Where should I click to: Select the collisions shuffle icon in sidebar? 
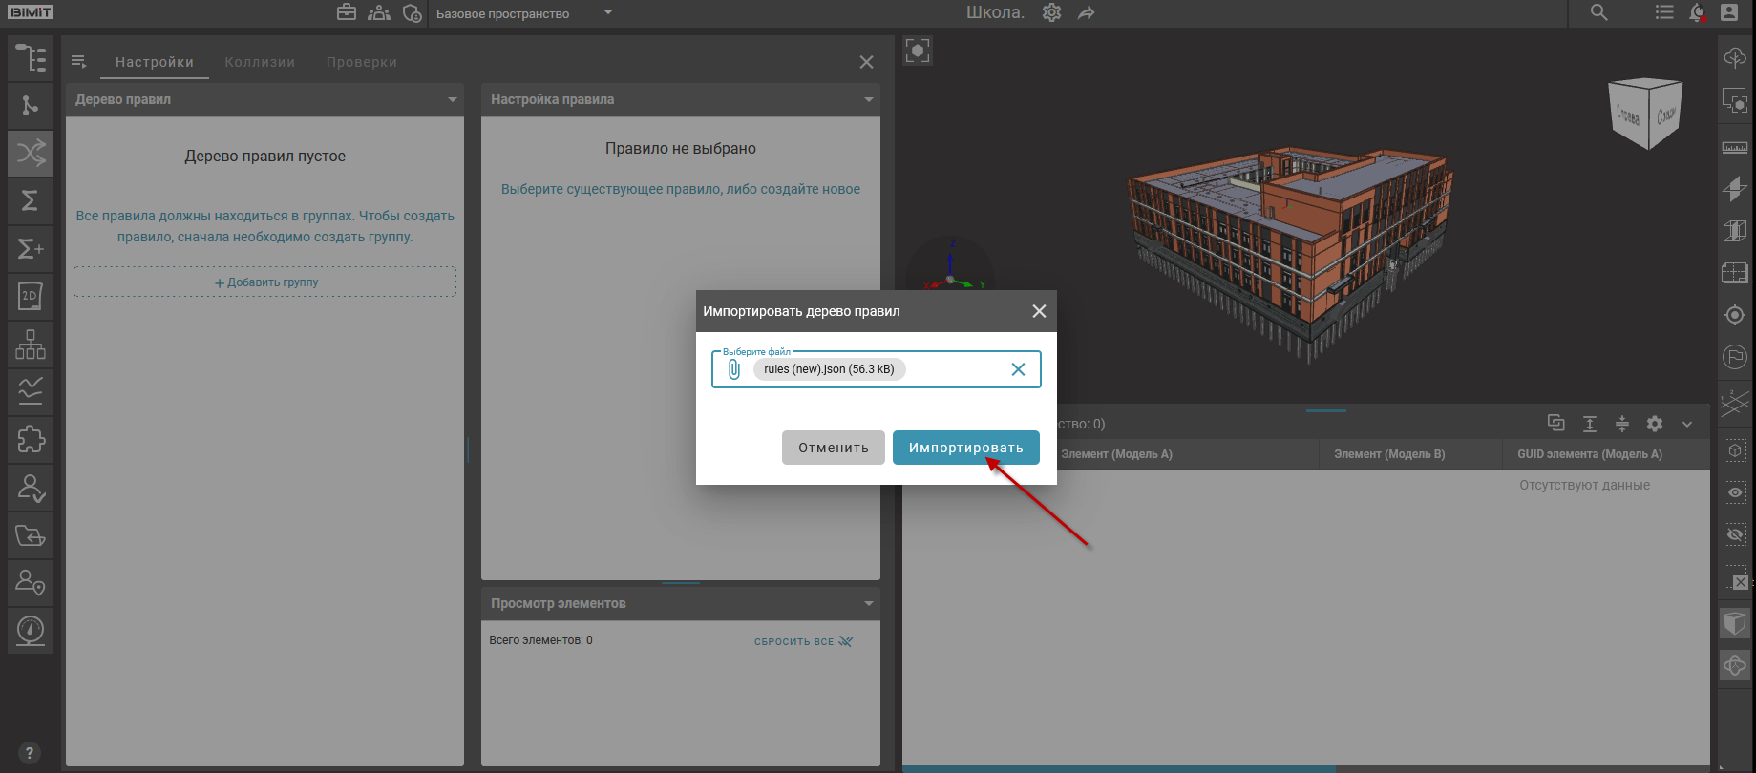[x=31, y=153]
